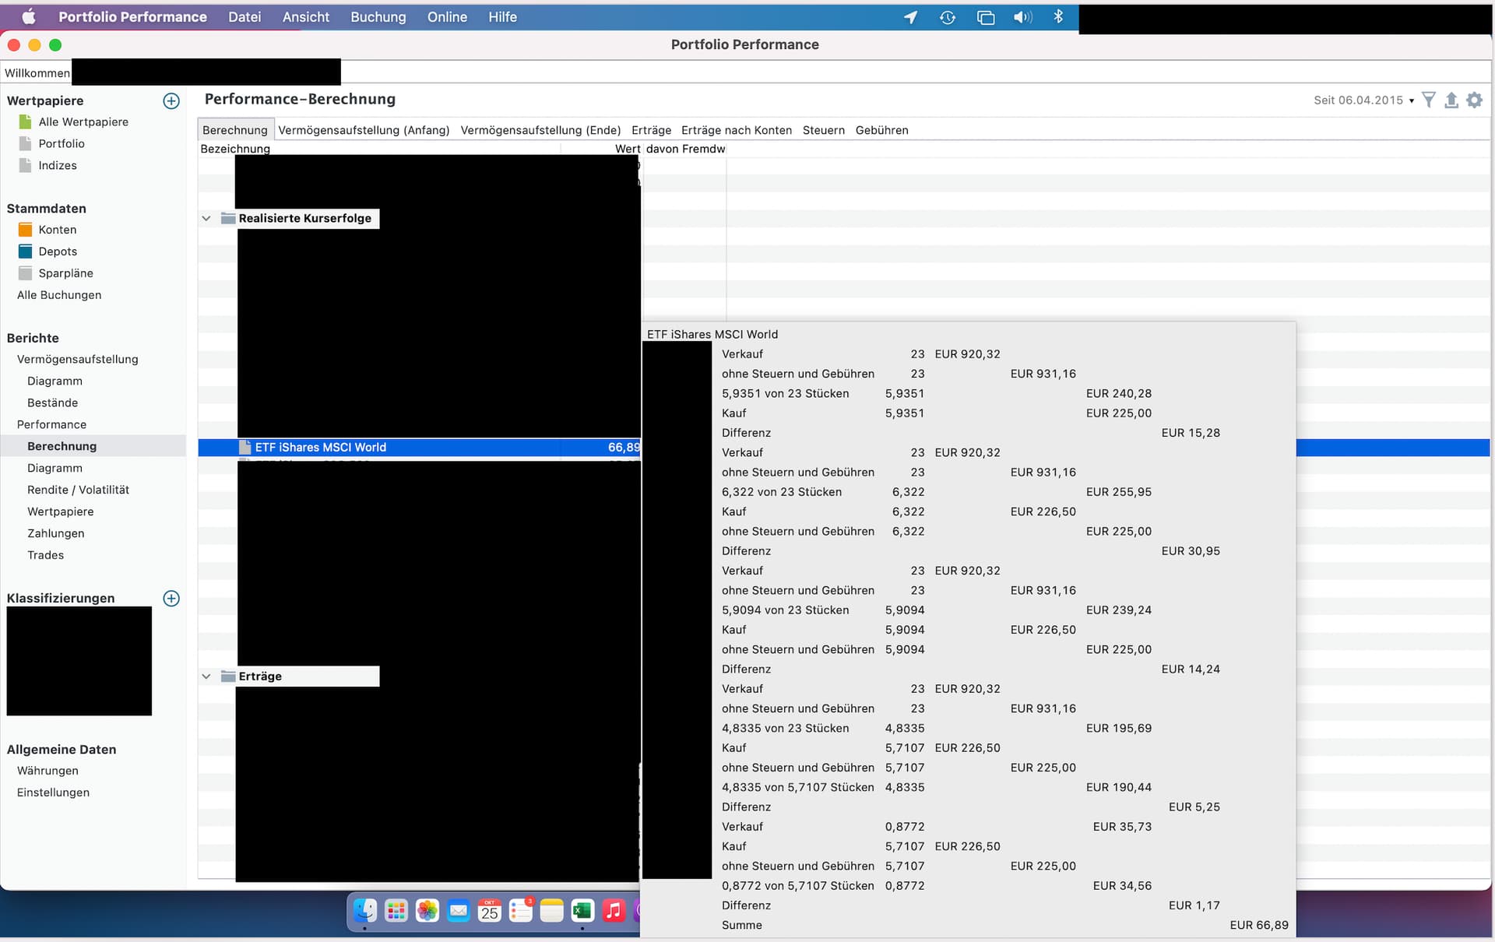1495x942 pixels.
Task: Open Vermögensaufstellung report
Action: click(78, 359)
